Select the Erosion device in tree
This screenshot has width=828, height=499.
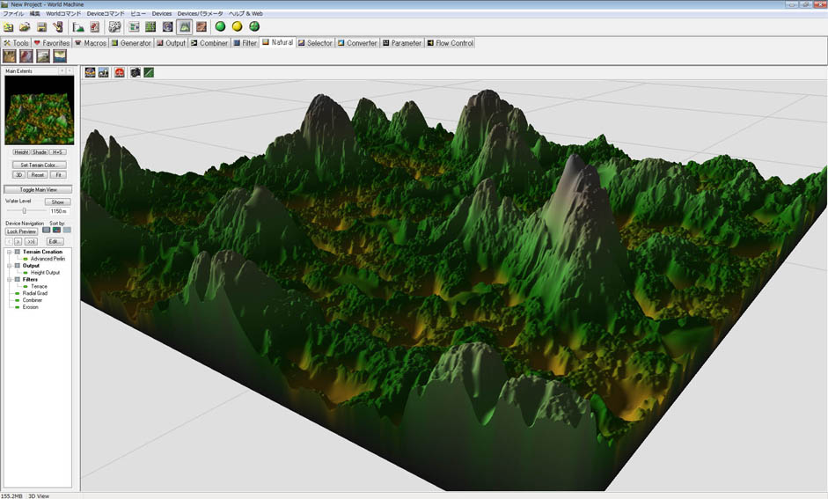(x=30, y=307)
